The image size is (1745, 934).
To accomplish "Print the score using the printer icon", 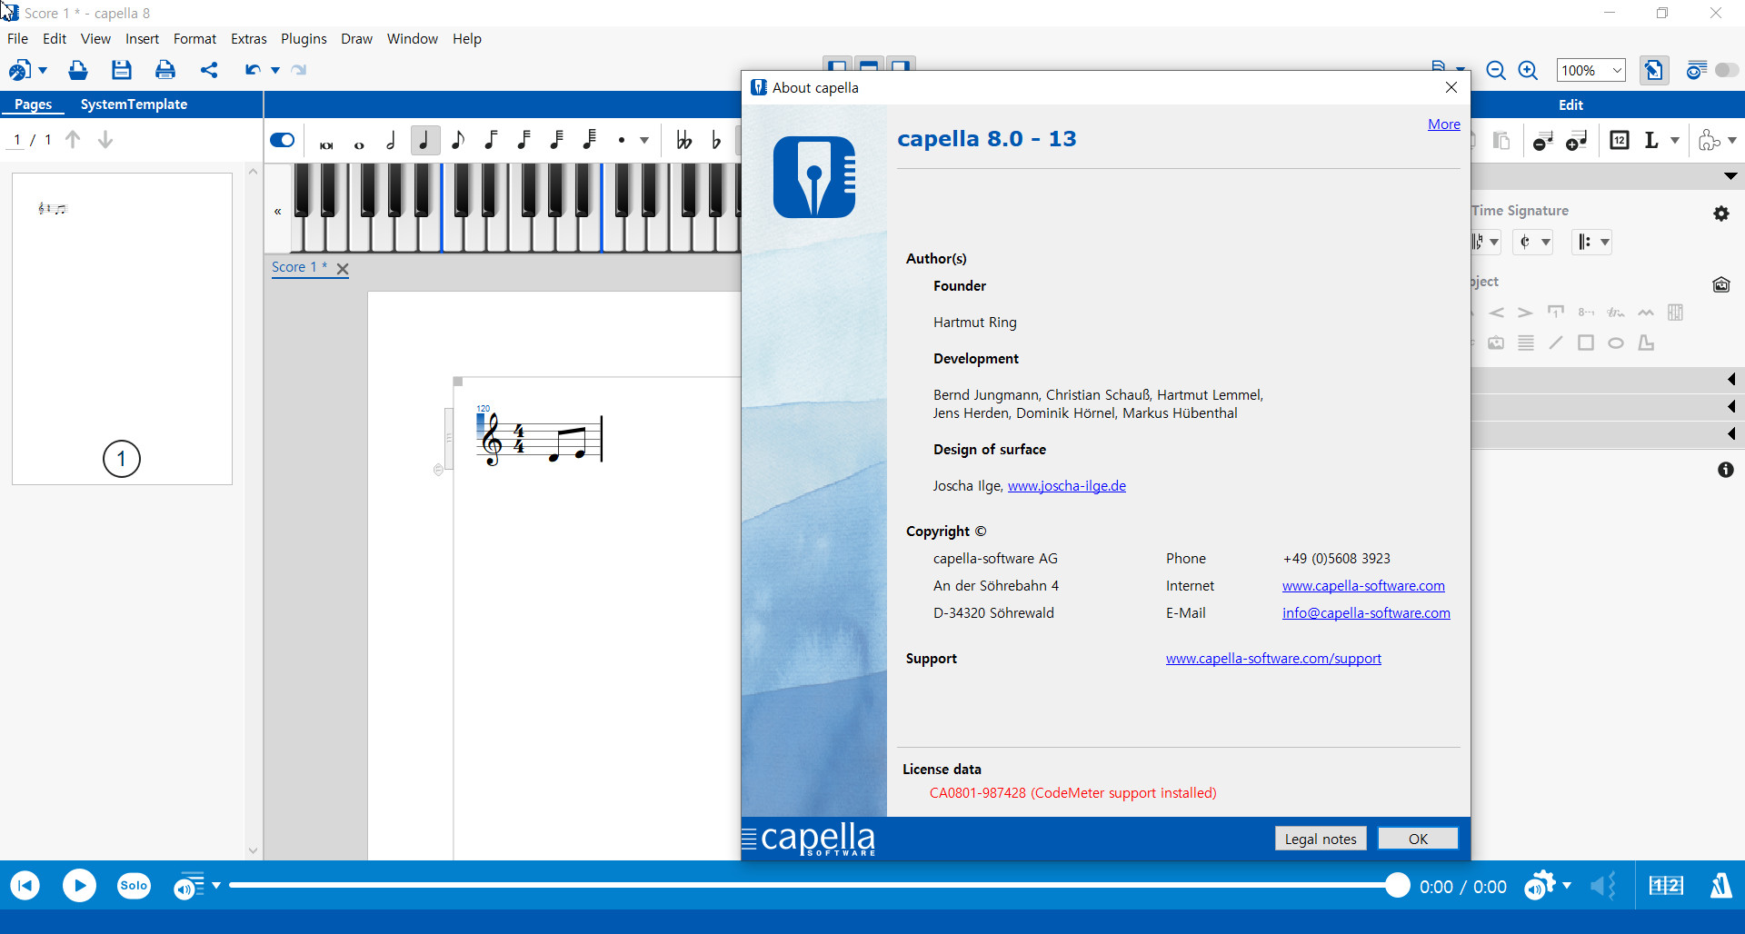I will pyautogui.click(x=165, y=70).
